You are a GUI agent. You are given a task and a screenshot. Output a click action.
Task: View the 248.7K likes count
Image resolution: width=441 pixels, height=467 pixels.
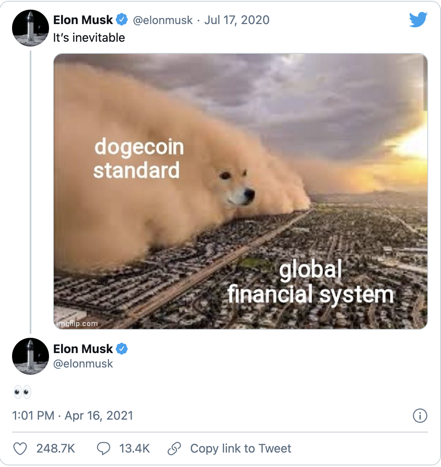56,449
